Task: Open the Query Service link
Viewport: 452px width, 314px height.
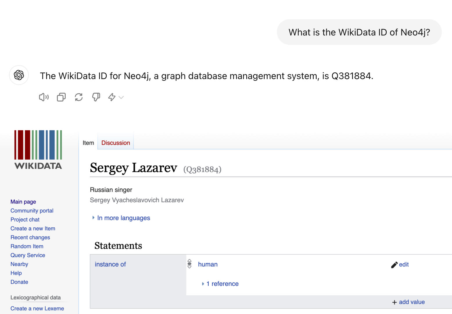Action: 28,255
